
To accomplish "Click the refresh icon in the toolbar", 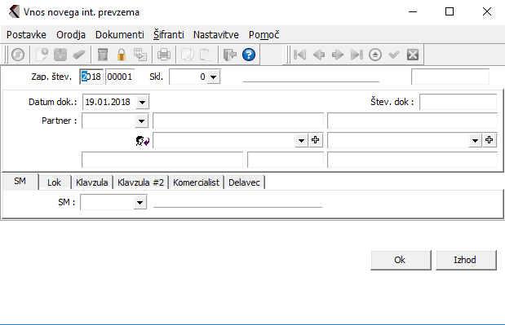I will (18, 55).
